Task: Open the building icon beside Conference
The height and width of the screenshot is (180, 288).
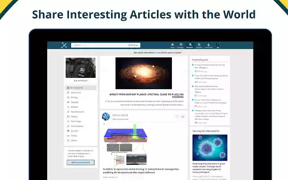Action: 199,45
